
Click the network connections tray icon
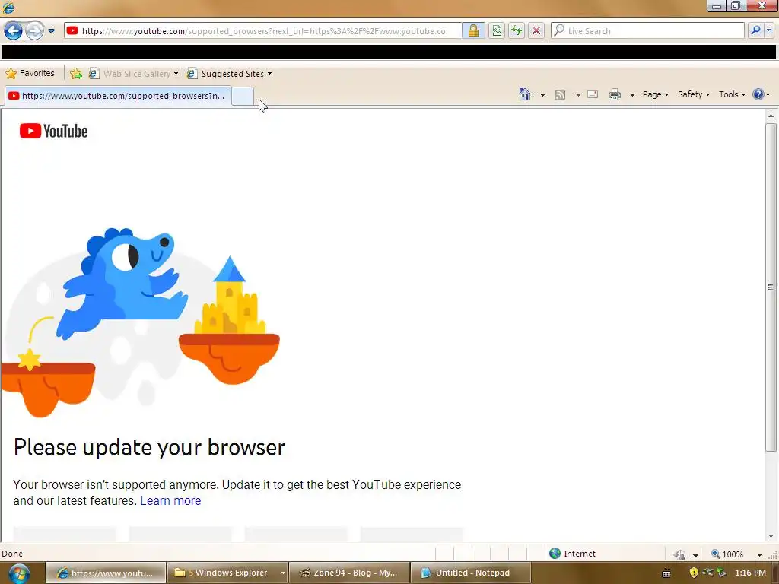pos(707,573)
